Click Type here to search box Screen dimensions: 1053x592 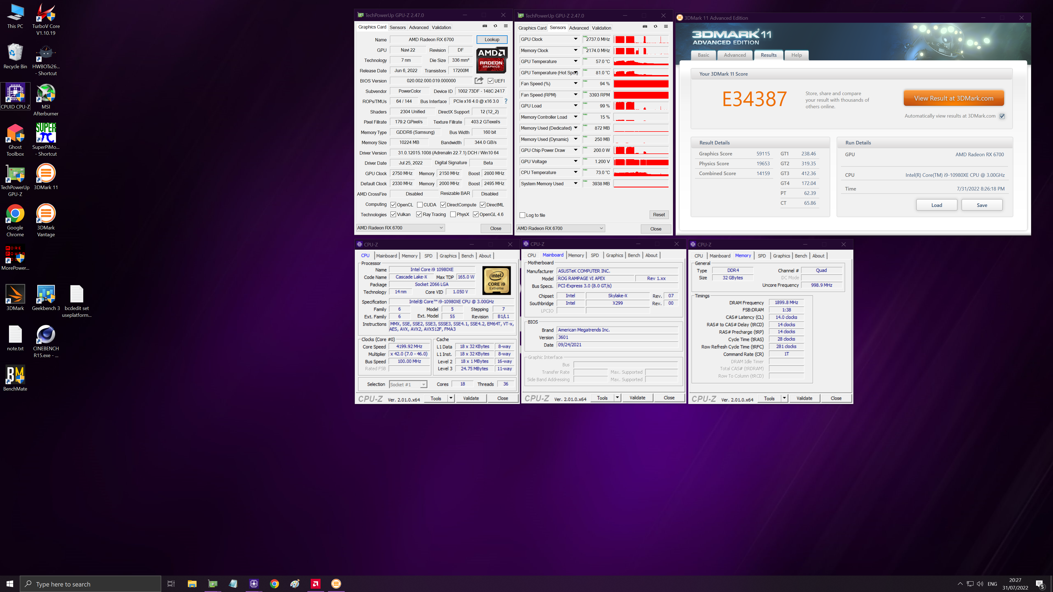point(91,584)
